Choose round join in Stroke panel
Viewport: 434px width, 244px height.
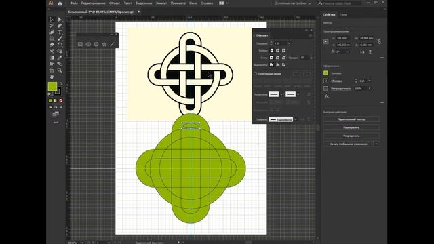tap(277, 58)
